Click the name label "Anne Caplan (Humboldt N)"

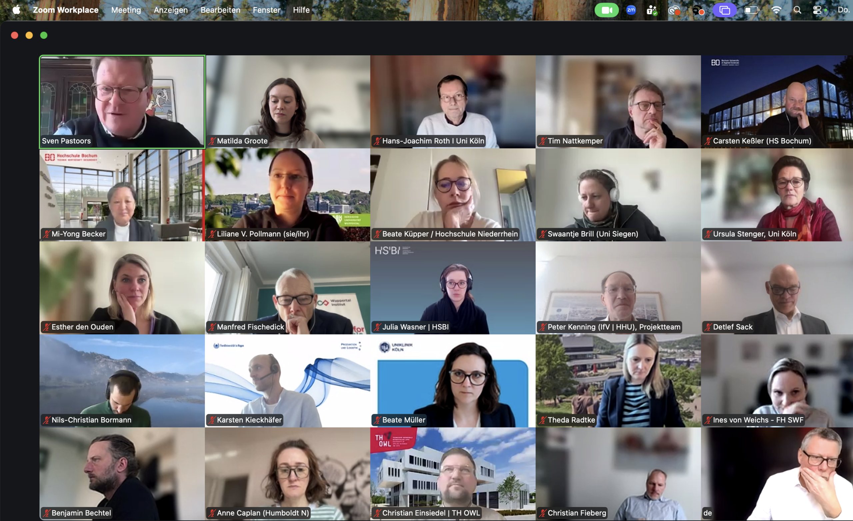coord(263,513)
